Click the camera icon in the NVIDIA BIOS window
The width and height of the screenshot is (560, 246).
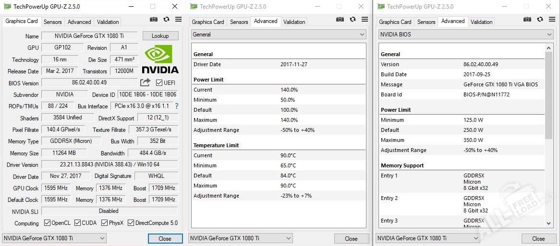coord(527,20)
